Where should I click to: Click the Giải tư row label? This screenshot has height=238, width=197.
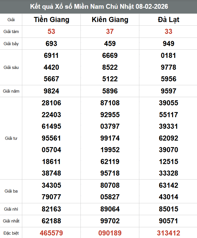11,138
